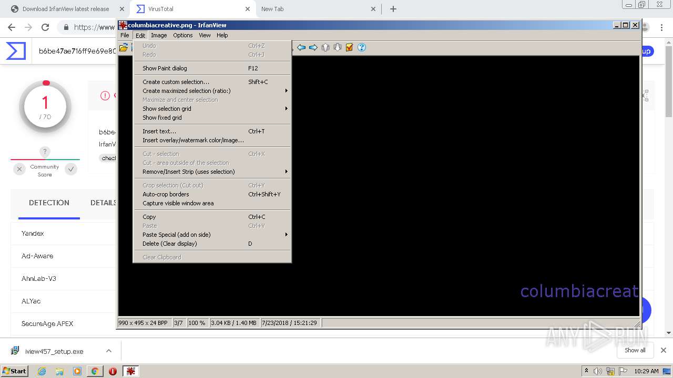The image size is (673, 378).
Task: Click the red Opera icon in taskbar
Action: tap(113, 371)
